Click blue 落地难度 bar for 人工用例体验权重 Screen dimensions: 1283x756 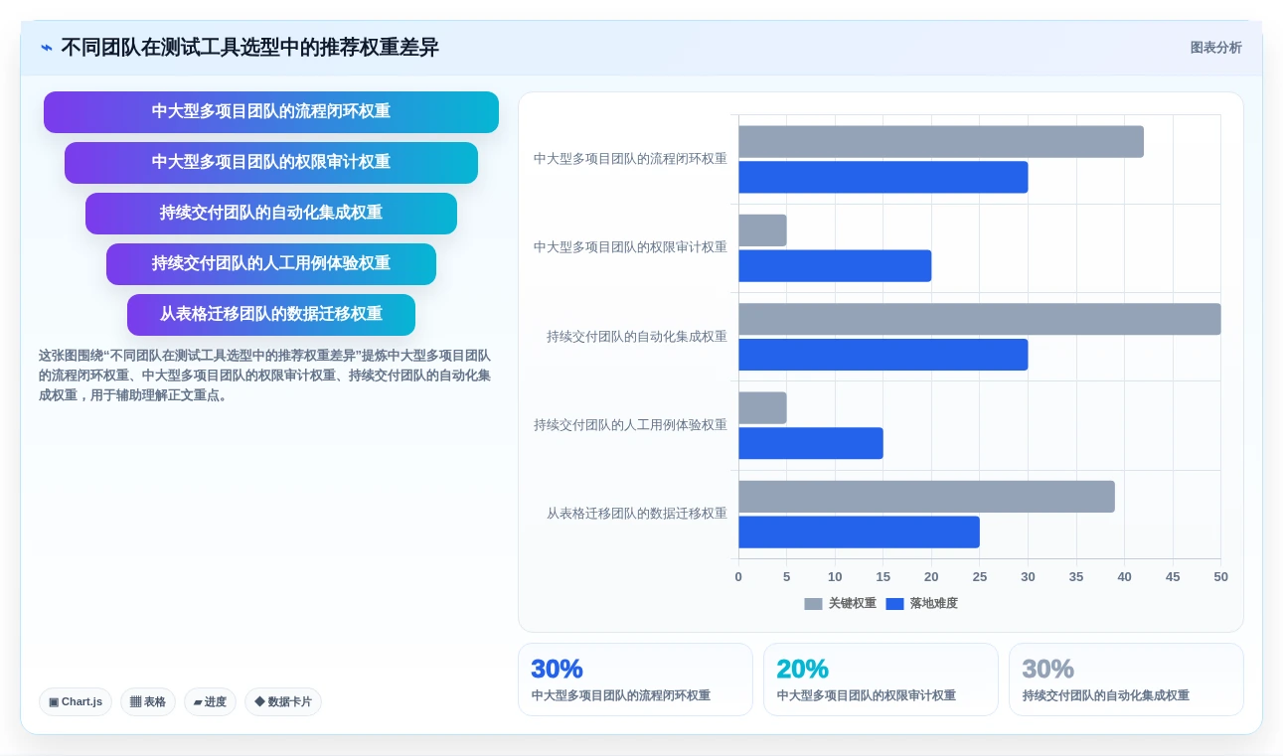click(x=811, y=444)
